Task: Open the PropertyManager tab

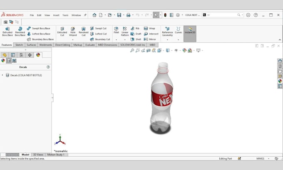Action: point(13,55)
